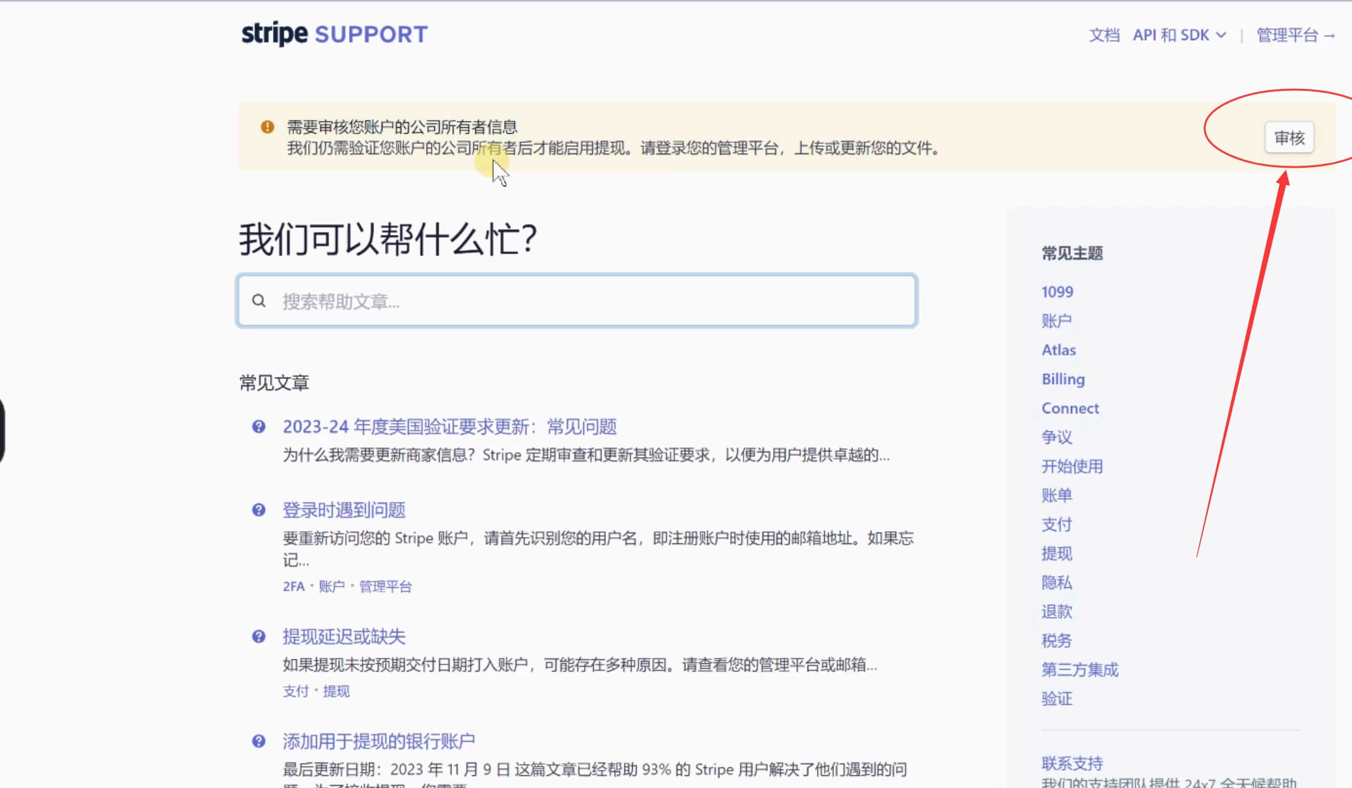This screenshot has height=788, width=1352.
Task: Click the 2FA tag under login article
Action: point(293,586)
